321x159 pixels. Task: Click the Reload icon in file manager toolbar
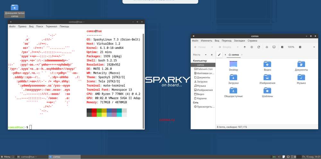[x=259, y=47]
